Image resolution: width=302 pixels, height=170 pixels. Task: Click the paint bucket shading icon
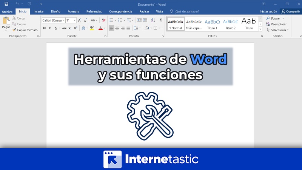click(x=147, y=28)
